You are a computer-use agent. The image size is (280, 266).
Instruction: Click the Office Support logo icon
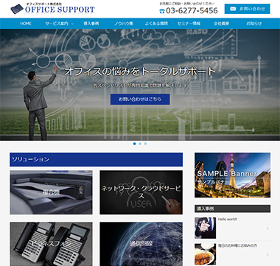(17, 9)
